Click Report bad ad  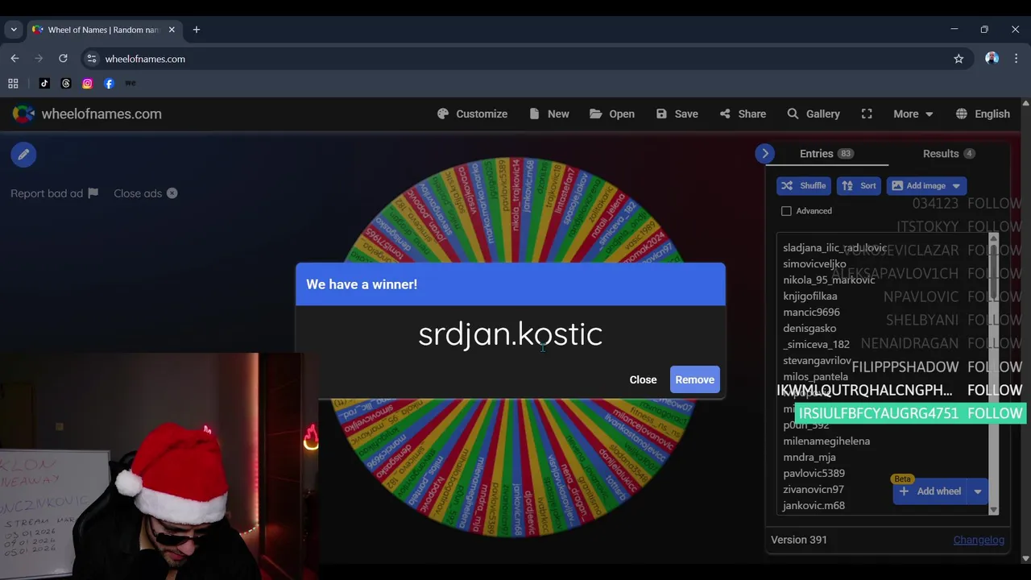click(54, 193)
